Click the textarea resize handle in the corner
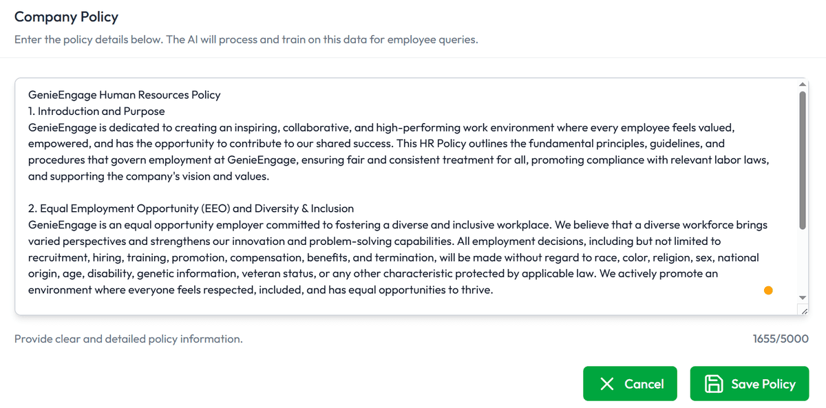This screenshot has width=826, height=408. tap(803, 311)
